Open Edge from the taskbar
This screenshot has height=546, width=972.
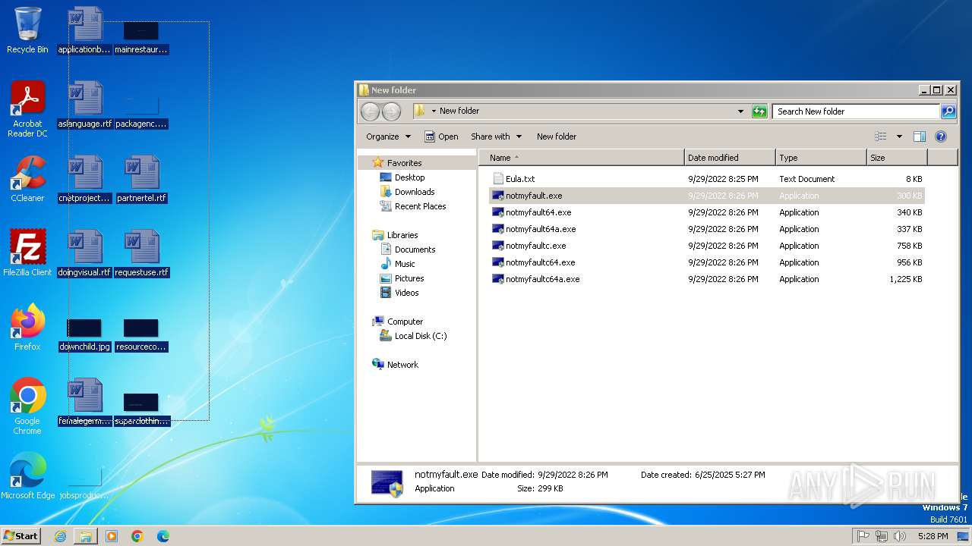click(x=163, y=536)
